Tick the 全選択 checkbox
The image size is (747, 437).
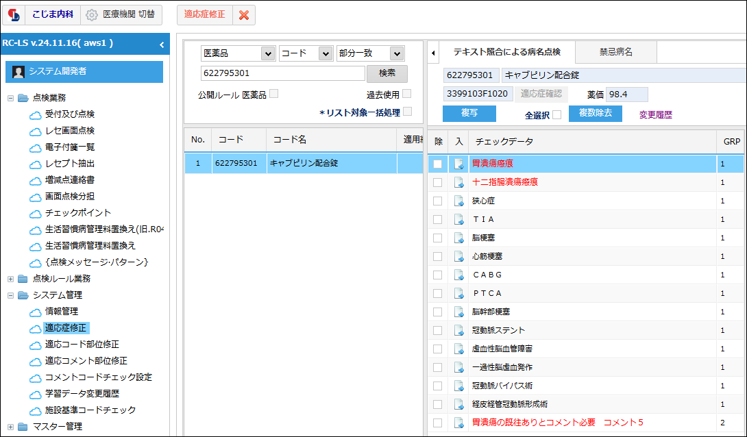[x=557, y=114]
